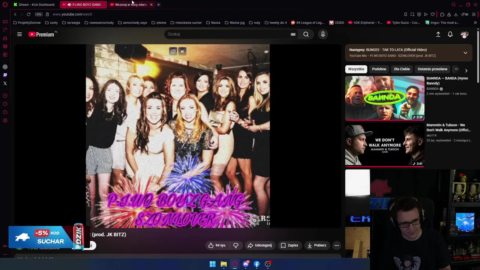Dislike the video thumbs down

(x=236, y=245)
